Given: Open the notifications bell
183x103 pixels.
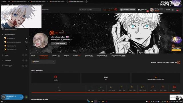Looking at the screenshot, I should [177, 10].
